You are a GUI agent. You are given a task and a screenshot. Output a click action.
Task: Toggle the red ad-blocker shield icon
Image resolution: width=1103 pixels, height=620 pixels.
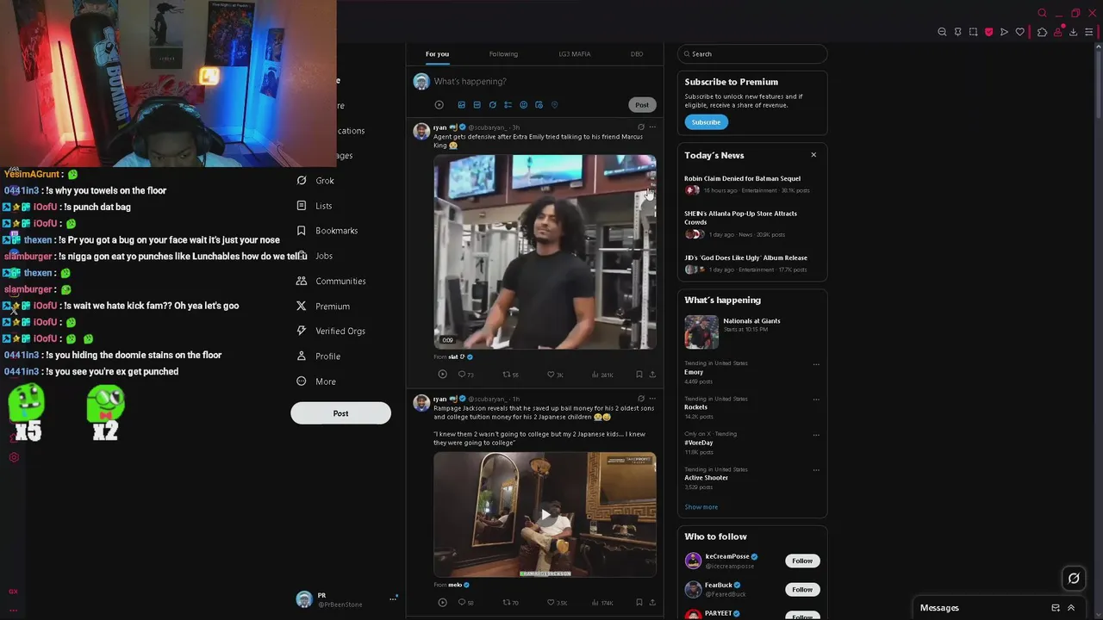tap(988, 32)
